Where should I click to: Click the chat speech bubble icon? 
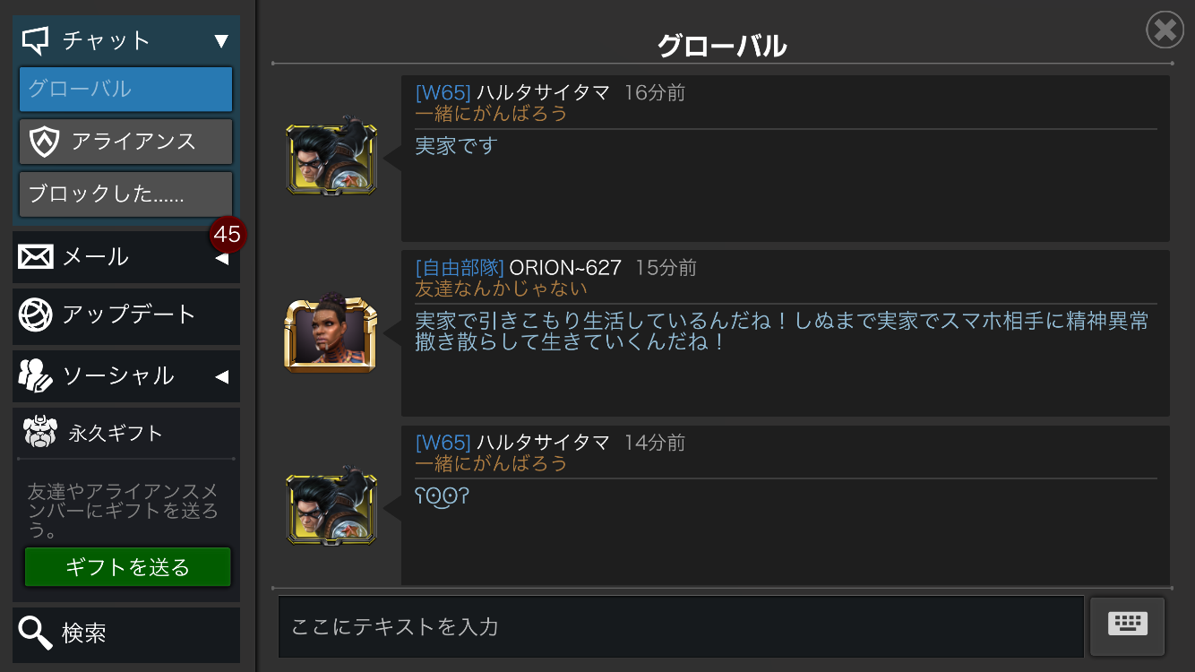35,40
